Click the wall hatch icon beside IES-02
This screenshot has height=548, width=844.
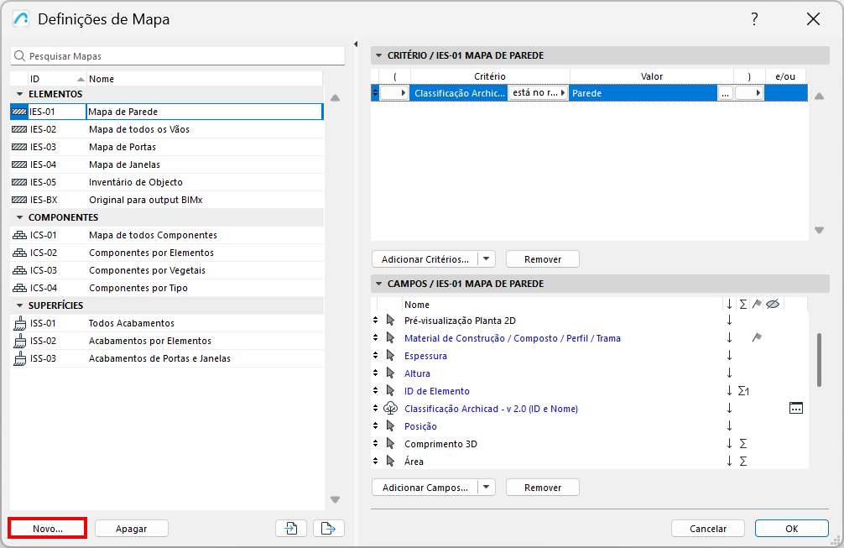(x=19, y=129)
